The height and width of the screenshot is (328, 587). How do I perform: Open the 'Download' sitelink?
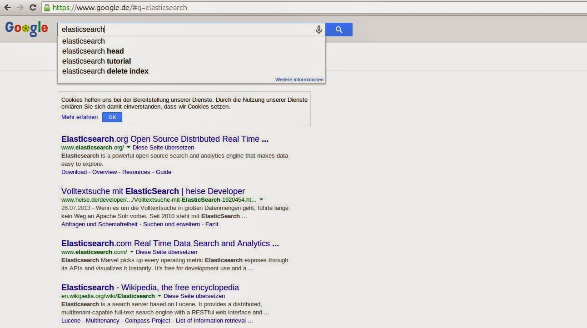(74, 172)
